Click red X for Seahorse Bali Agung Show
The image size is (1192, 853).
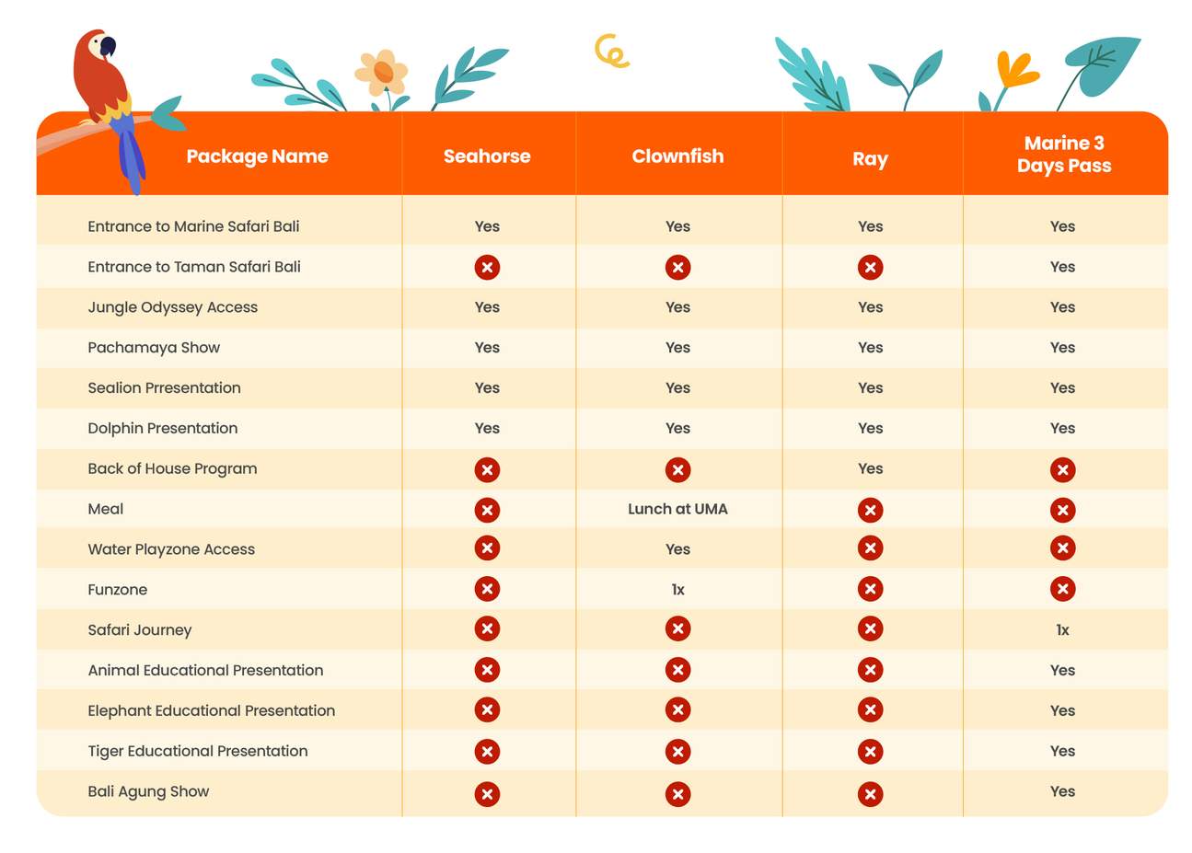(487, 794)
